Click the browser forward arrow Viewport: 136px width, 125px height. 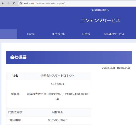(x=8, y=3)
